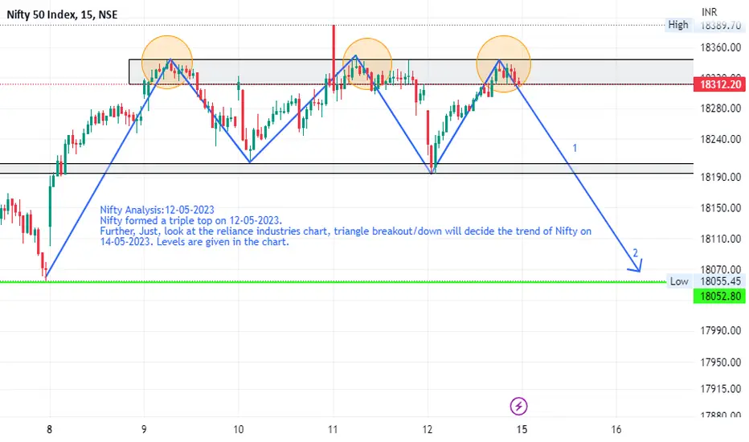Click the red 18312.20 current price label
749x442 pixels.
(x=720, y=84)
